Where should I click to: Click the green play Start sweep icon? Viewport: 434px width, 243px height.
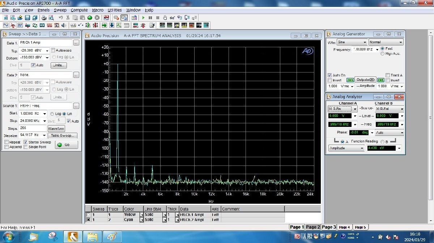143,18
